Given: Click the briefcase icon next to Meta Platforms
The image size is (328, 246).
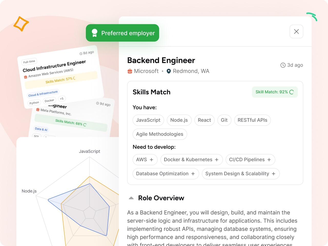Looking at the screenshot, I should [x=38, y=110].
